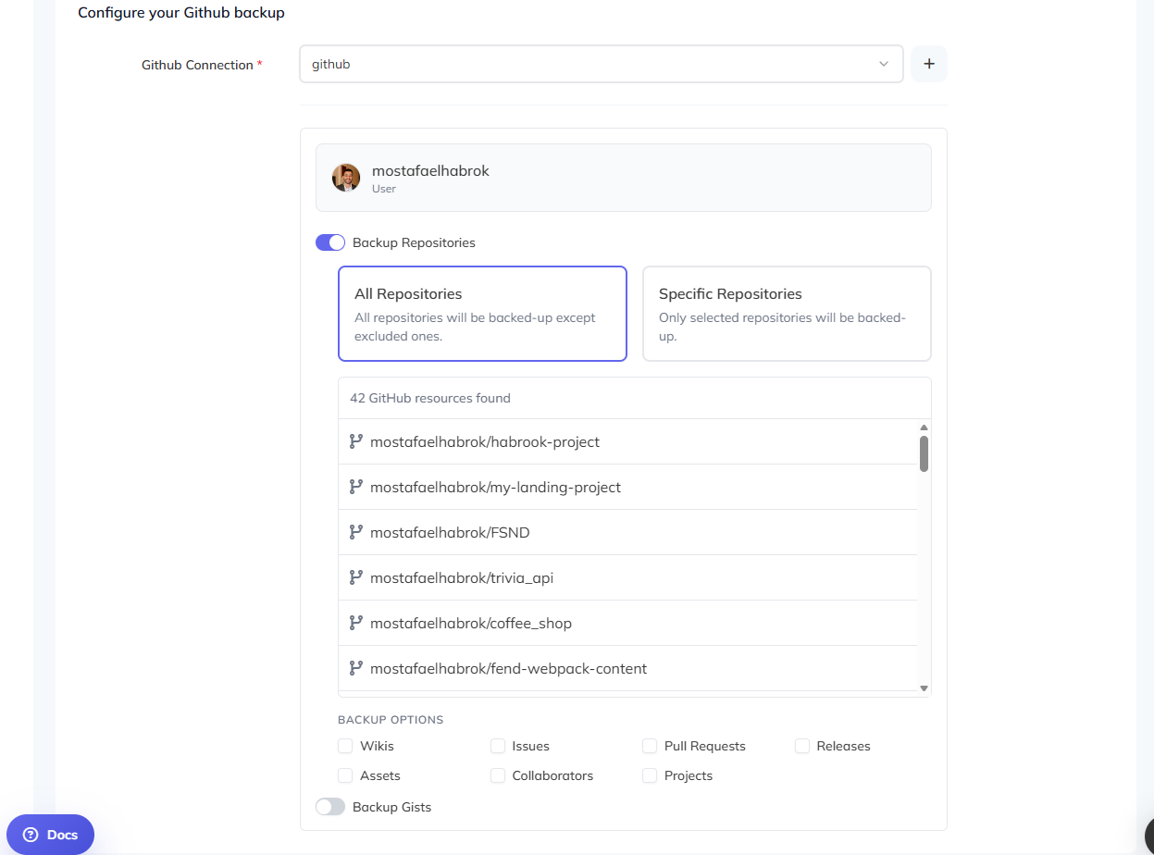Image resolution: width=1154 pixels, height=855 pixels.
Task: Open the Docs help link
Action: [50, 834]
